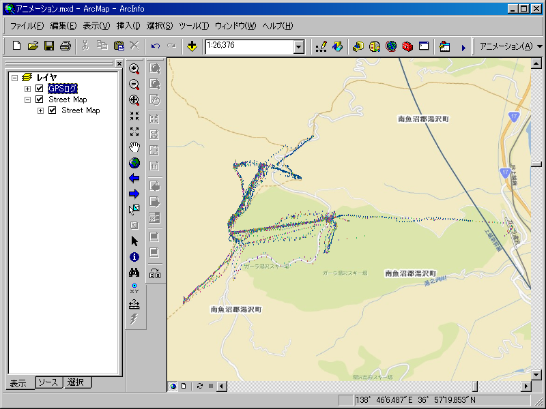Click the Go To XY tool
This screenshot has width=546, height=409.
pyautogui.click(x=134, y=288)
